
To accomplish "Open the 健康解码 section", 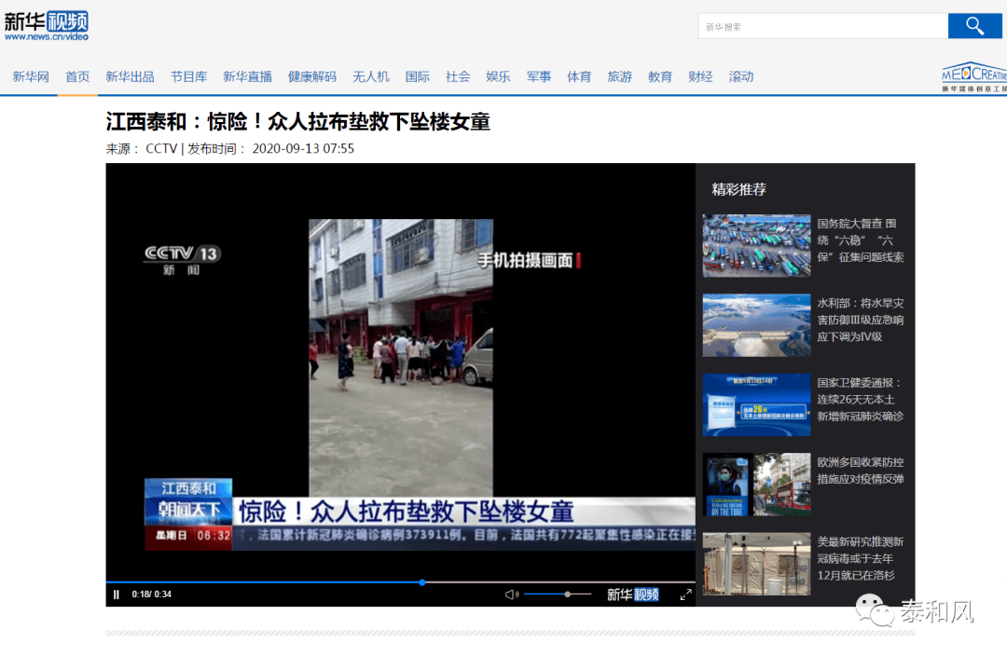I will tap(312, 77).
